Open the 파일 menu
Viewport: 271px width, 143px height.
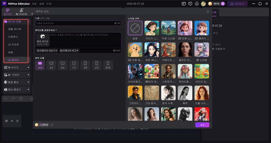click(x=34, y=4)
